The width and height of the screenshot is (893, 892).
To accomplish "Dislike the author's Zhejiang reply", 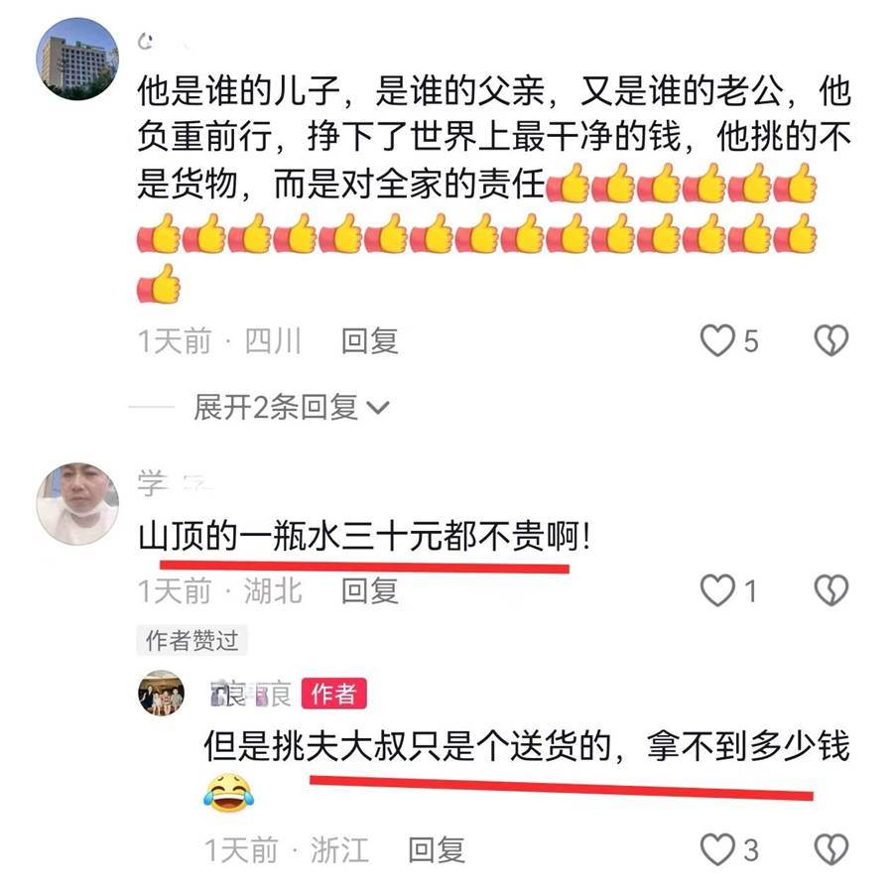I will [830, 849].
